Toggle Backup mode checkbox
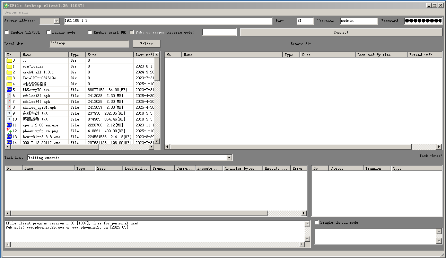Screen dimensions: 446x258 point(49,33)
